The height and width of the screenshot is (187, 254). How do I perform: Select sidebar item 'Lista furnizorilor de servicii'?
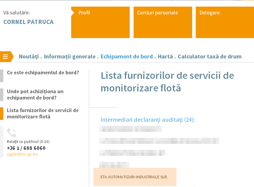pyautogui.click(x=43, y=113)
